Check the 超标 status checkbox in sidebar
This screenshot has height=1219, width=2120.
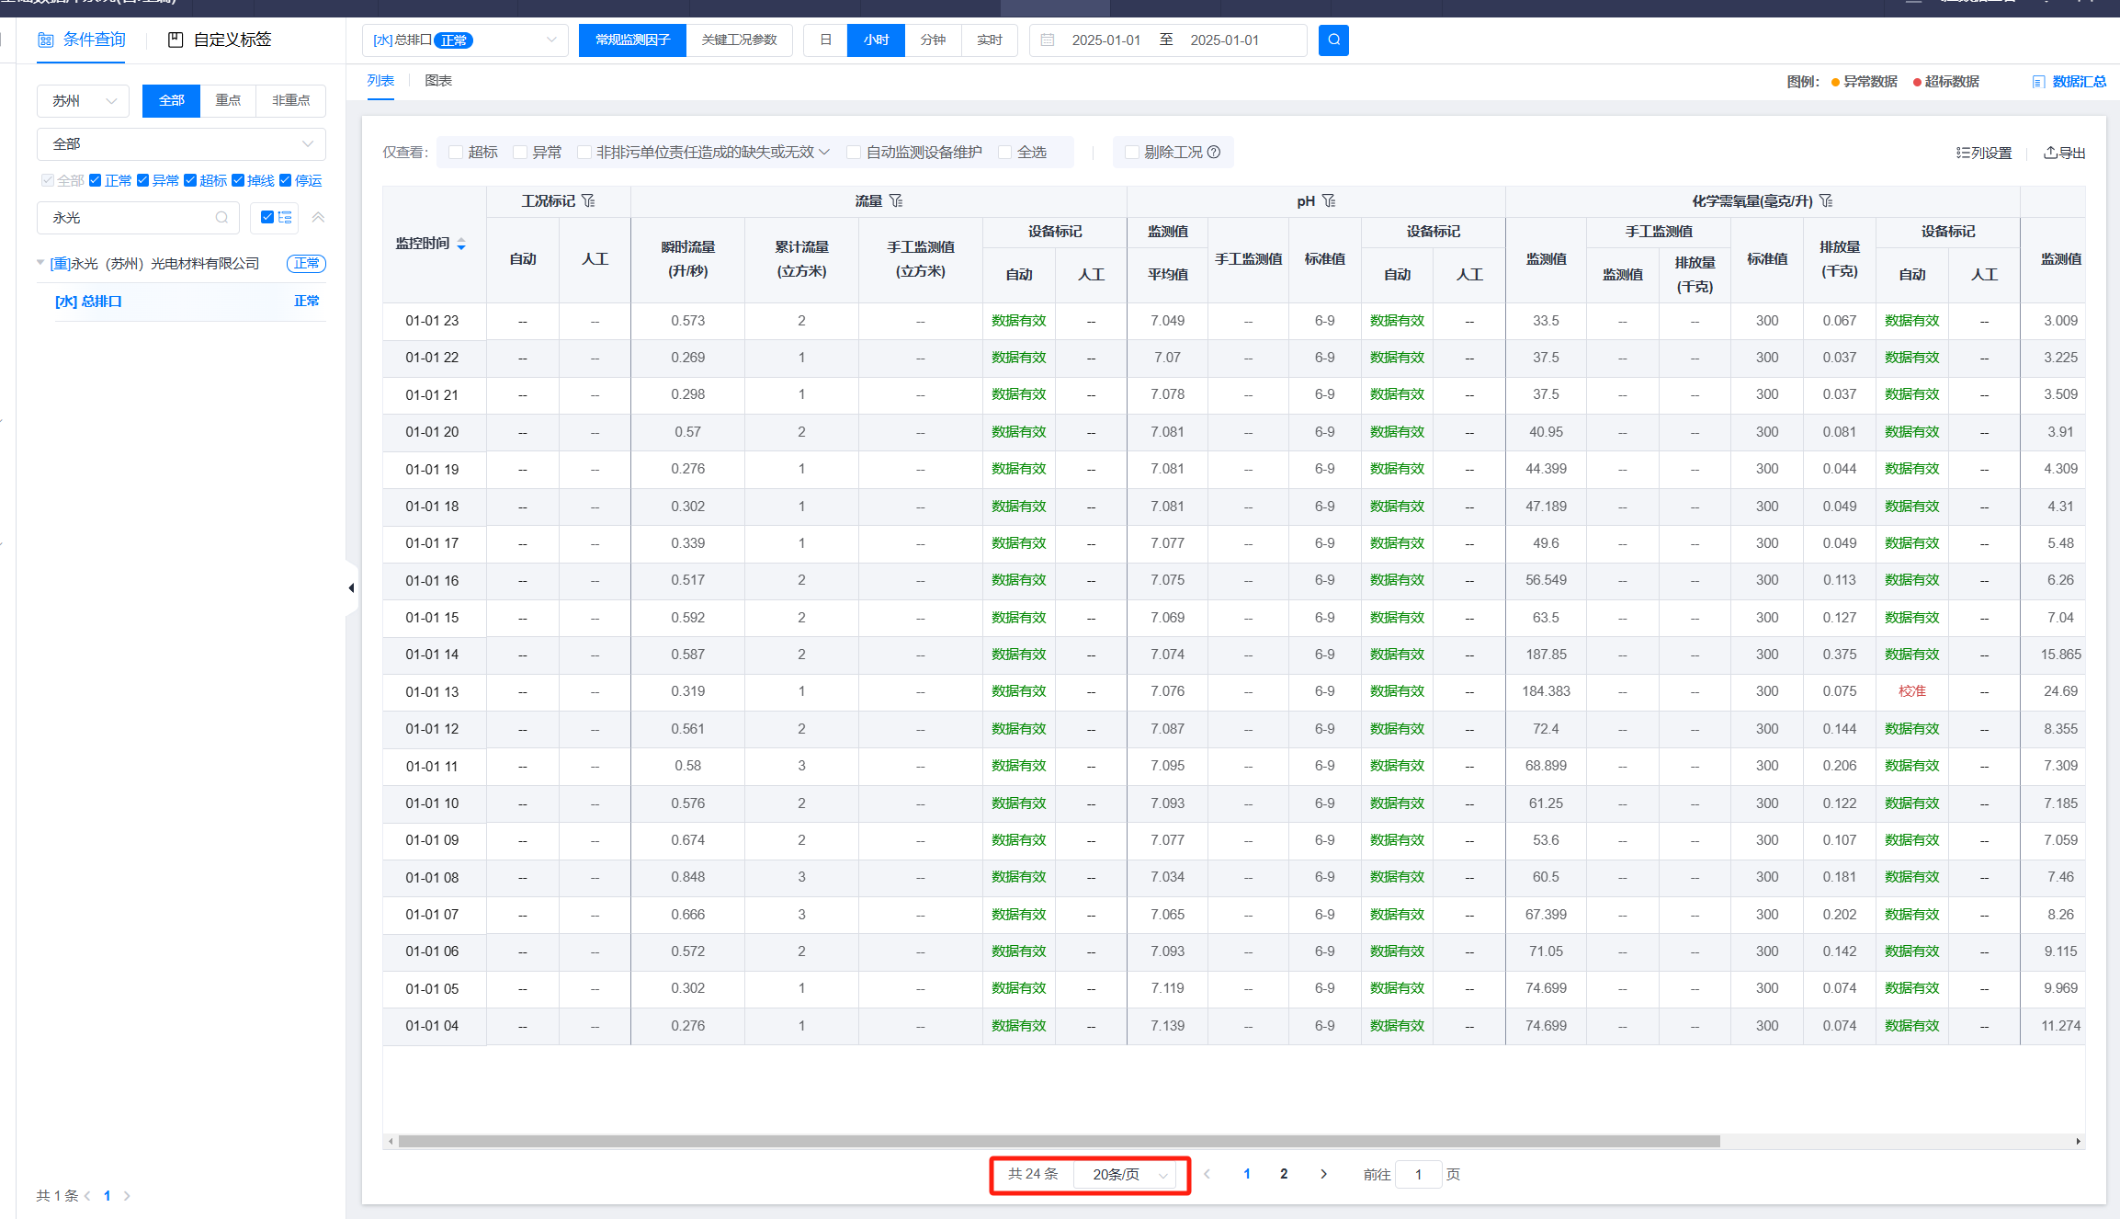pos(190,180)
